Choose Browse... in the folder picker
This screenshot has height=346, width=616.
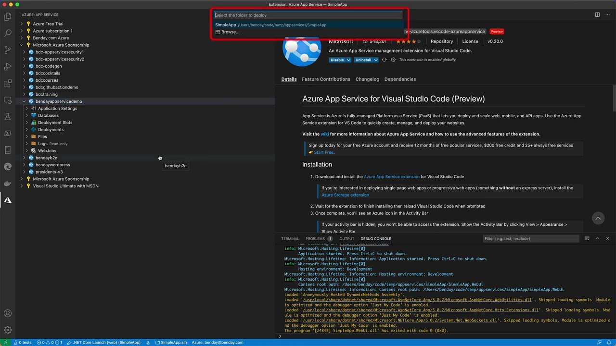click(x=308, y=32)
